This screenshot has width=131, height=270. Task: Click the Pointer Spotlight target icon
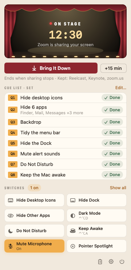coord(73,246)
